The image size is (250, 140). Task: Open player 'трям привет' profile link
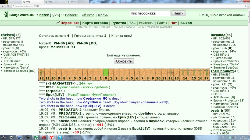pos(222,71)
